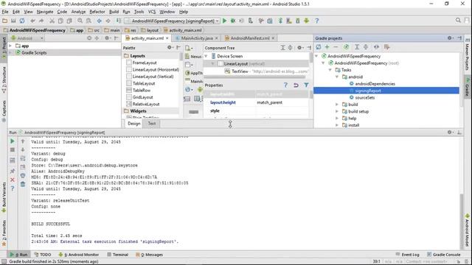Image resolution: width=472 pixels, height=265 pixels.
Task: Collapse the android tasks folder in Gradle tree
Action: 337,77
